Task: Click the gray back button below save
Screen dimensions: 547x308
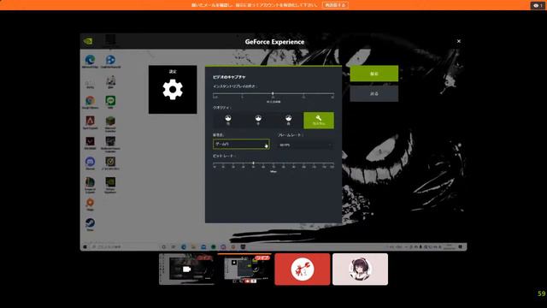Action: tap(374, 93)
